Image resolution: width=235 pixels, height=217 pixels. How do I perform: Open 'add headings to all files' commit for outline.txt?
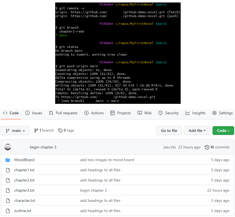click(100, 211)
